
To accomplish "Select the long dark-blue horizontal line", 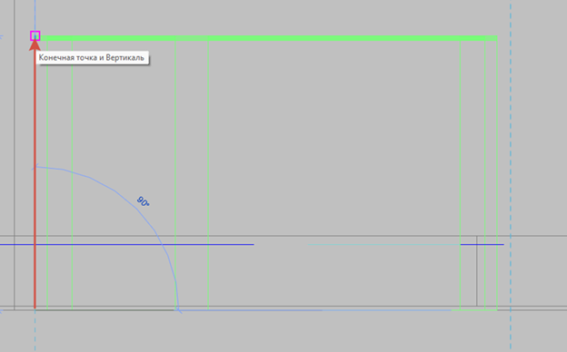I will coord(126,244).
